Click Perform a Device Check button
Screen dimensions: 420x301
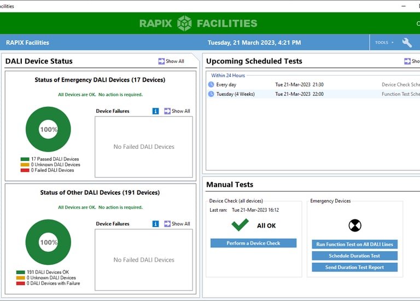click(x=253, y=243)
